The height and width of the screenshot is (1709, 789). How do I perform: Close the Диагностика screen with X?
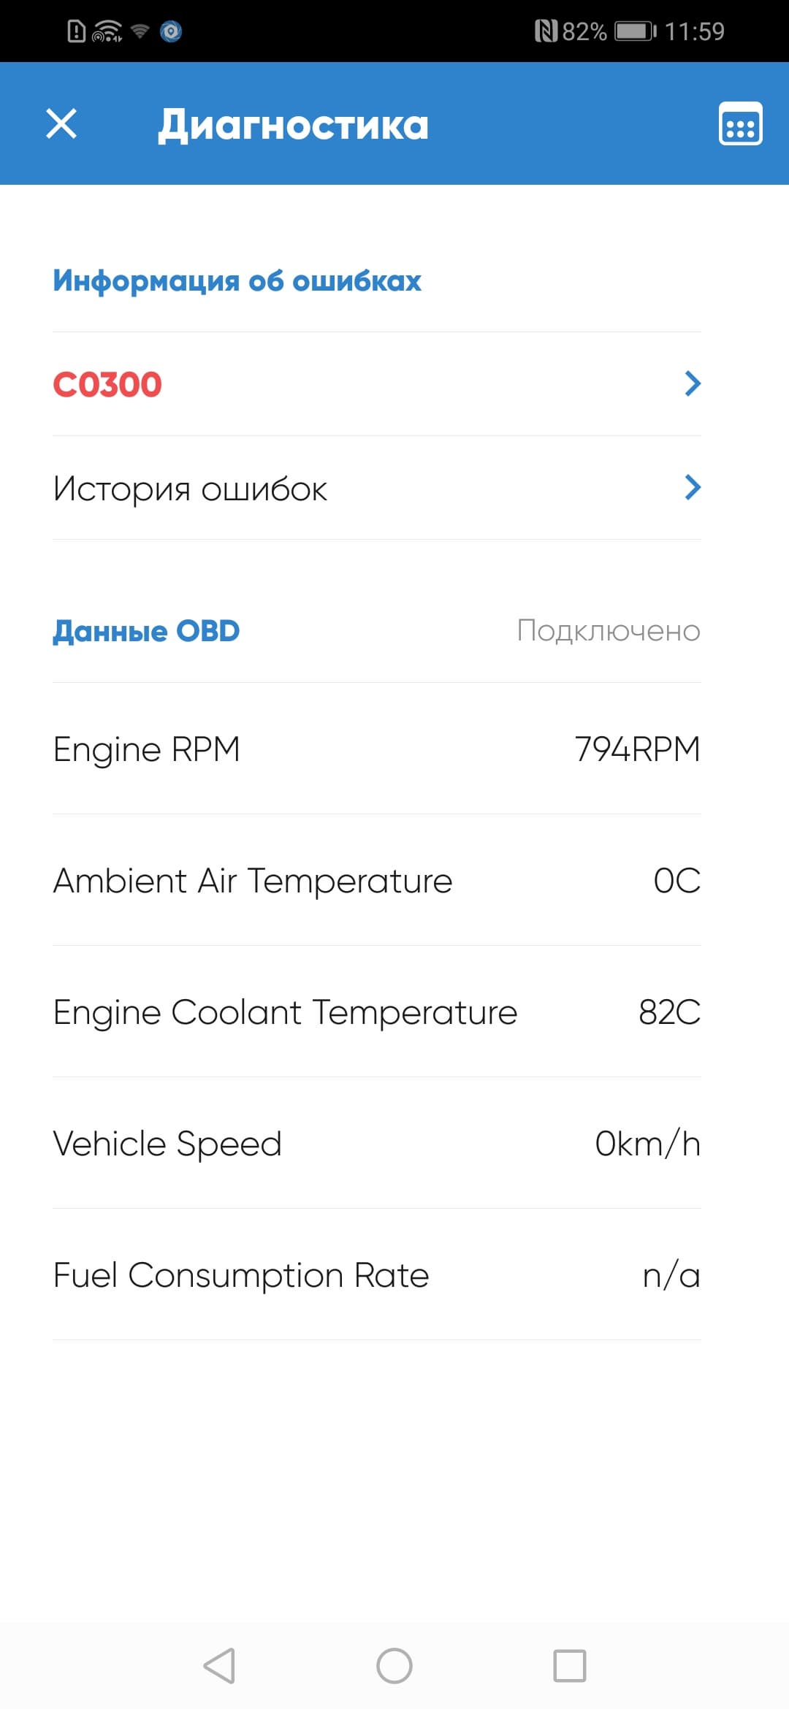click(61, 123)
